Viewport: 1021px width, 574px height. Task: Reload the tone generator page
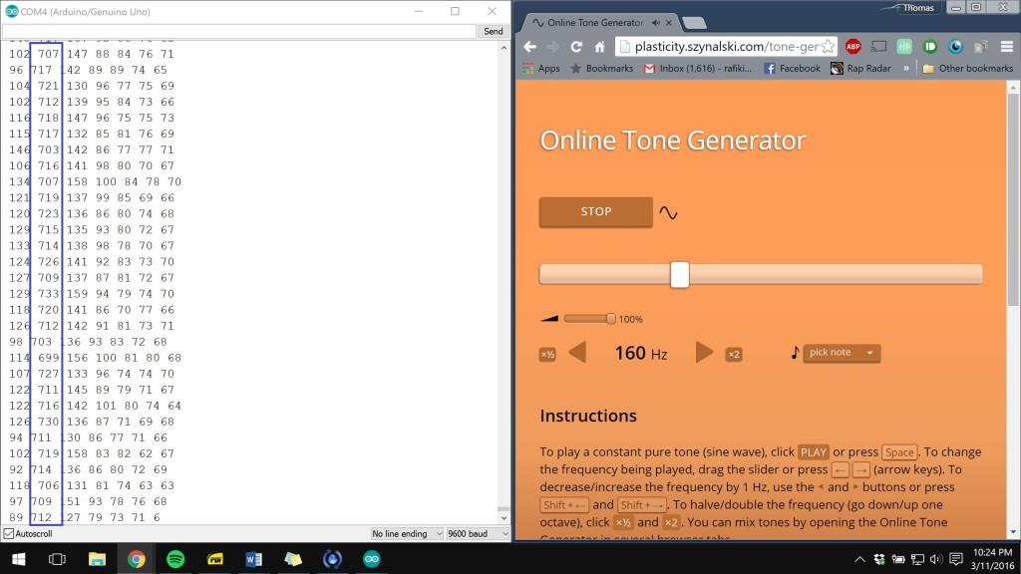(576, 46)
